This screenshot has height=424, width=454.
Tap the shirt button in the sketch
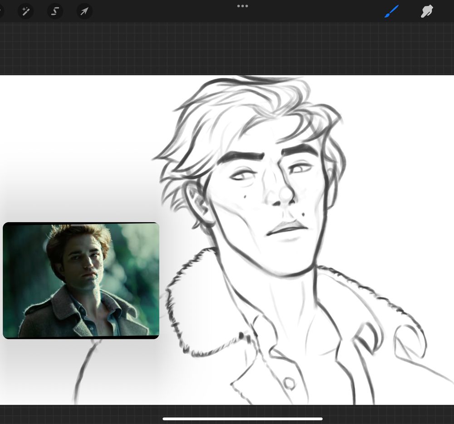(x=288, y=383)
